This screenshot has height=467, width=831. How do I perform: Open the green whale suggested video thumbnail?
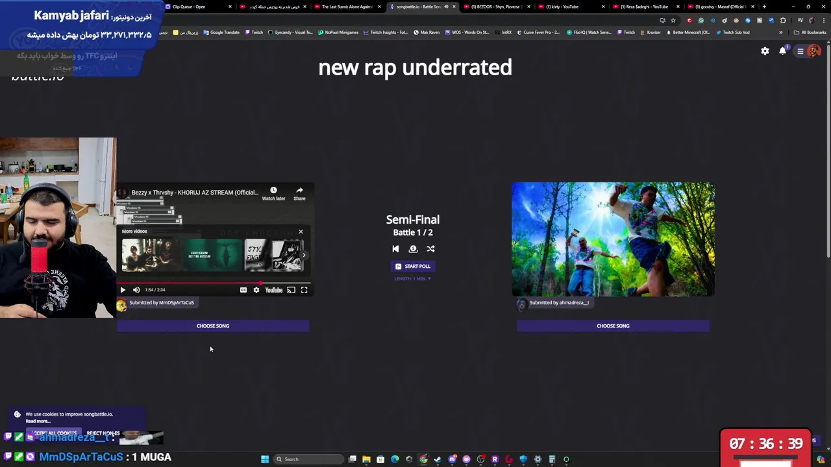(212, 255)
